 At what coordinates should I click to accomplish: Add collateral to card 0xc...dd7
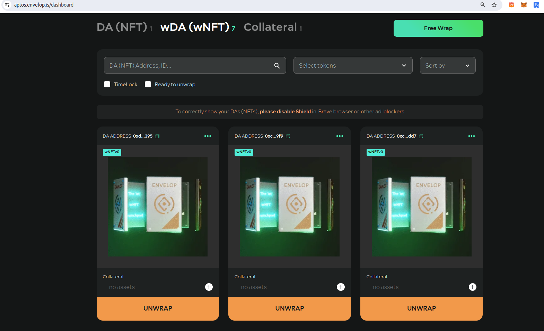[473, 287]
